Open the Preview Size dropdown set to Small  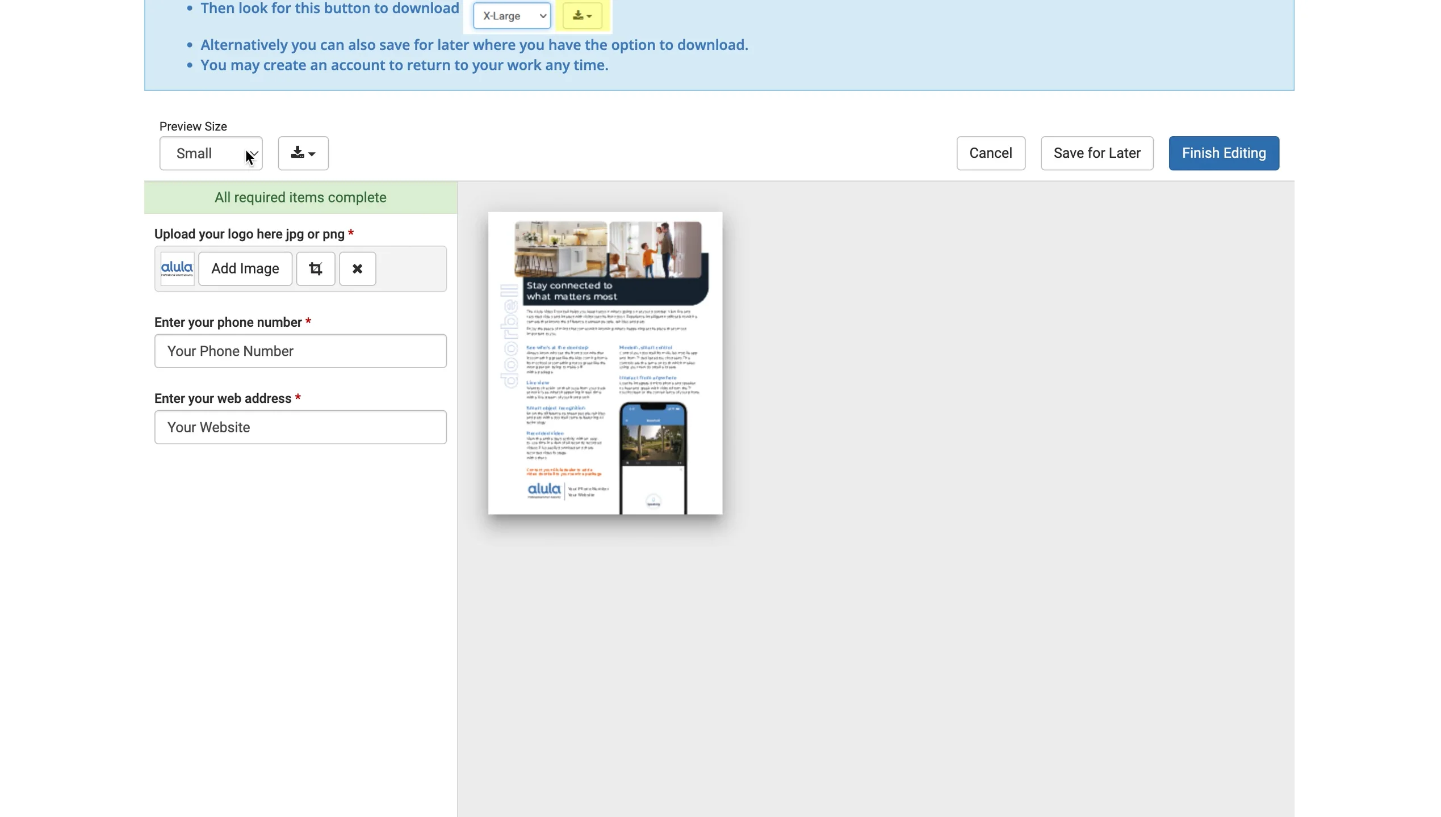(x=211, y=153)
